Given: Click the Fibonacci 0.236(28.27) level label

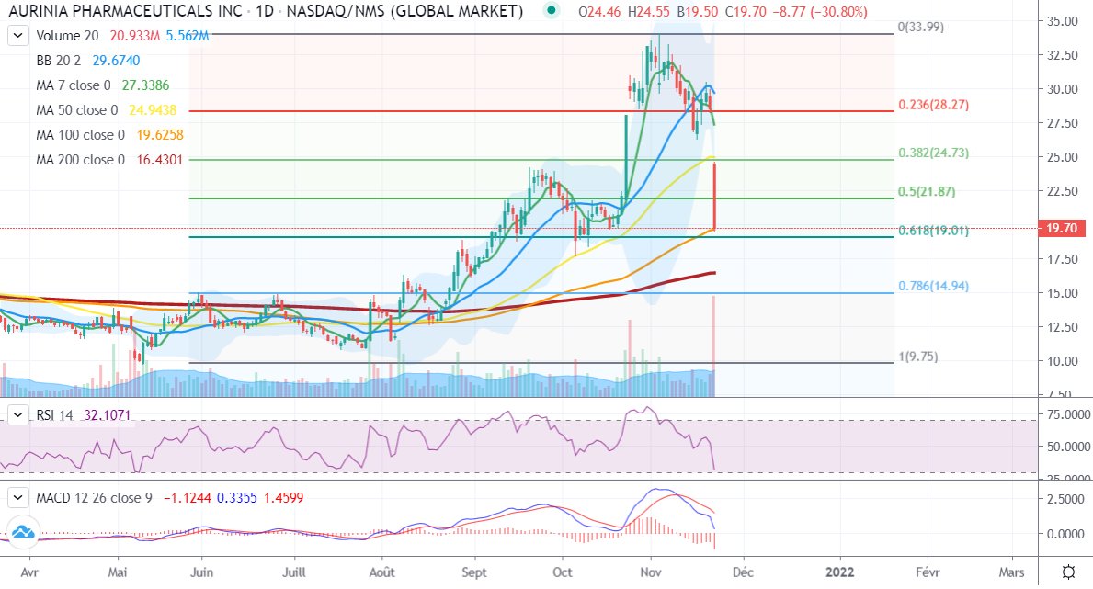Looking at the screenshot, I should coord(933,105).
